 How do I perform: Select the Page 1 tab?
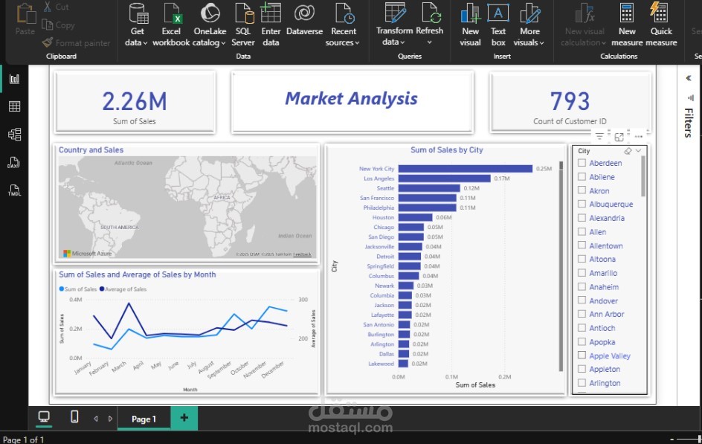pos(144,419)
